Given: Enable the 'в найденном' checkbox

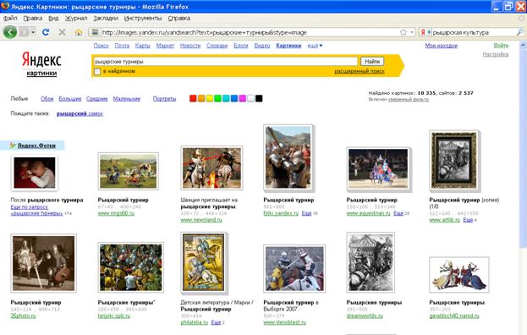Looking at the screenshot, I should point(97,72).
